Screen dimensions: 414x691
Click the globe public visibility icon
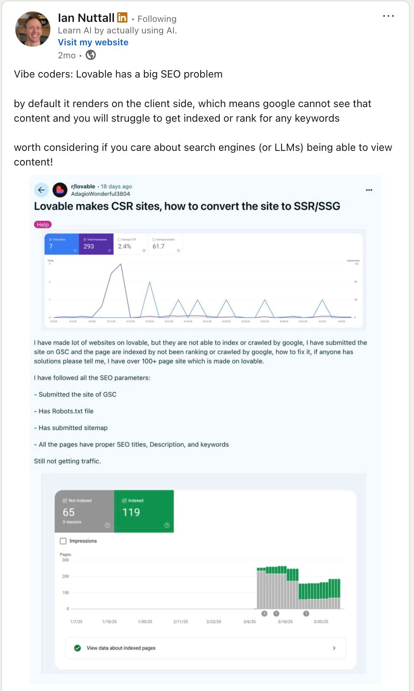pos(91,55)
